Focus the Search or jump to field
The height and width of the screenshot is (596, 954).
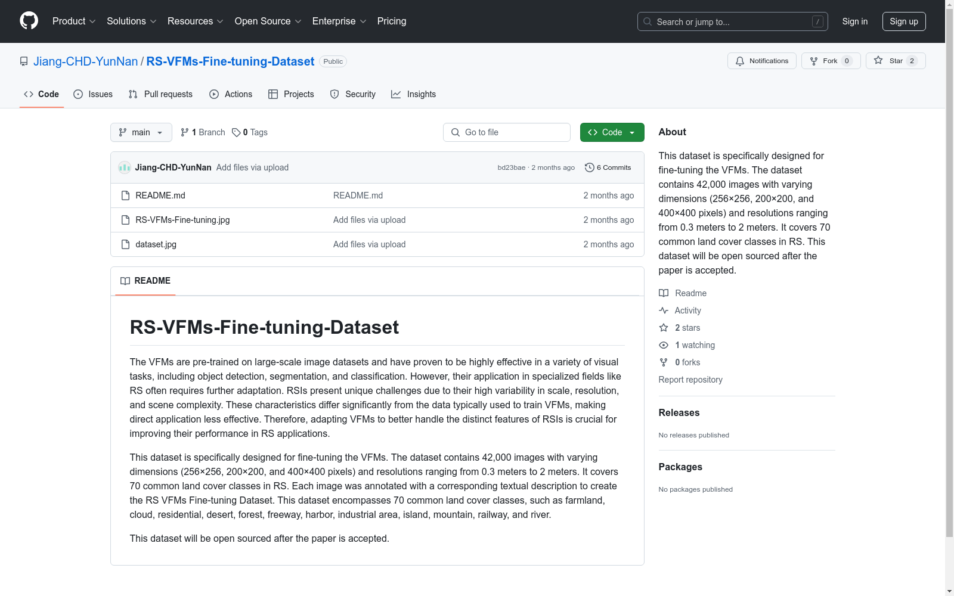coord(733,21)
